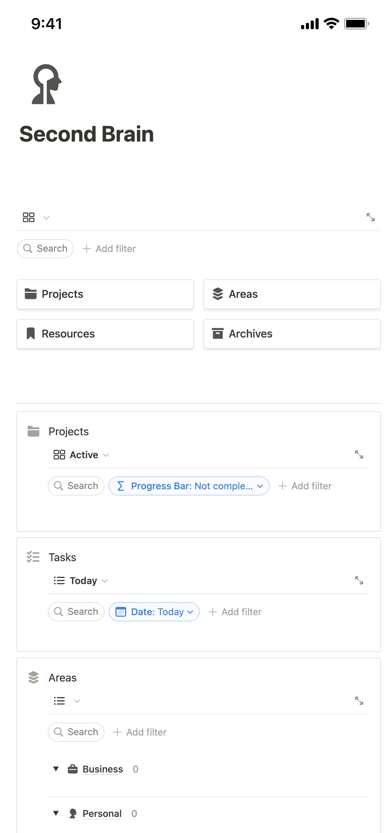Open the Archives card
Viewport: 384px width, 833px height.
pyautogui.click(x=292, y=334)
